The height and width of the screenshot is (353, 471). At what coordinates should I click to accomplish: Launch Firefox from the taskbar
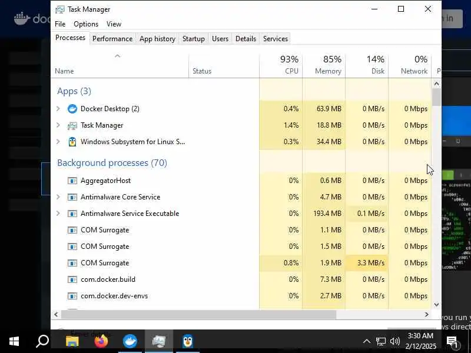[x=101, y=341]
